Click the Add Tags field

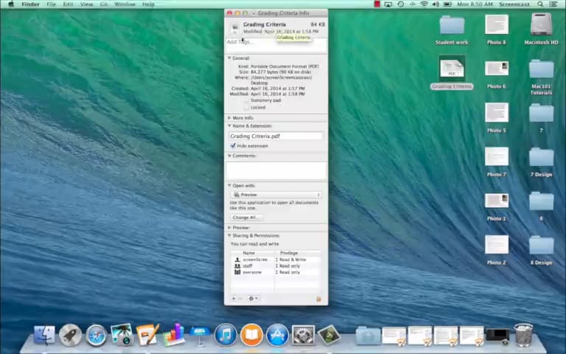click(x=276, y=46)
